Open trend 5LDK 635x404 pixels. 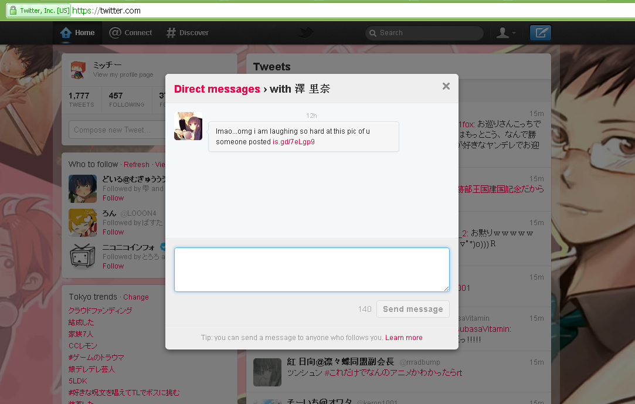(78, 381)
